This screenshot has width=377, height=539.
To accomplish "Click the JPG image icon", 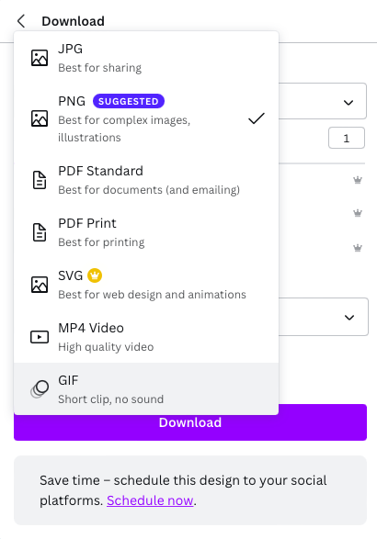I will pyautogui.click(x=40, y=58).
